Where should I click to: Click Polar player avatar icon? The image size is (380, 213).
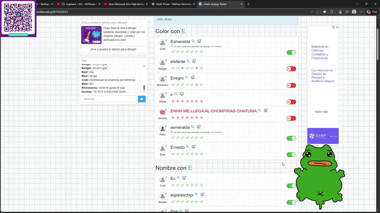click(x=162, y=129)
